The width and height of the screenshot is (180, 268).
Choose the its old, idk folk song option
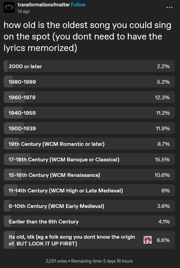(x=89, y=240)
